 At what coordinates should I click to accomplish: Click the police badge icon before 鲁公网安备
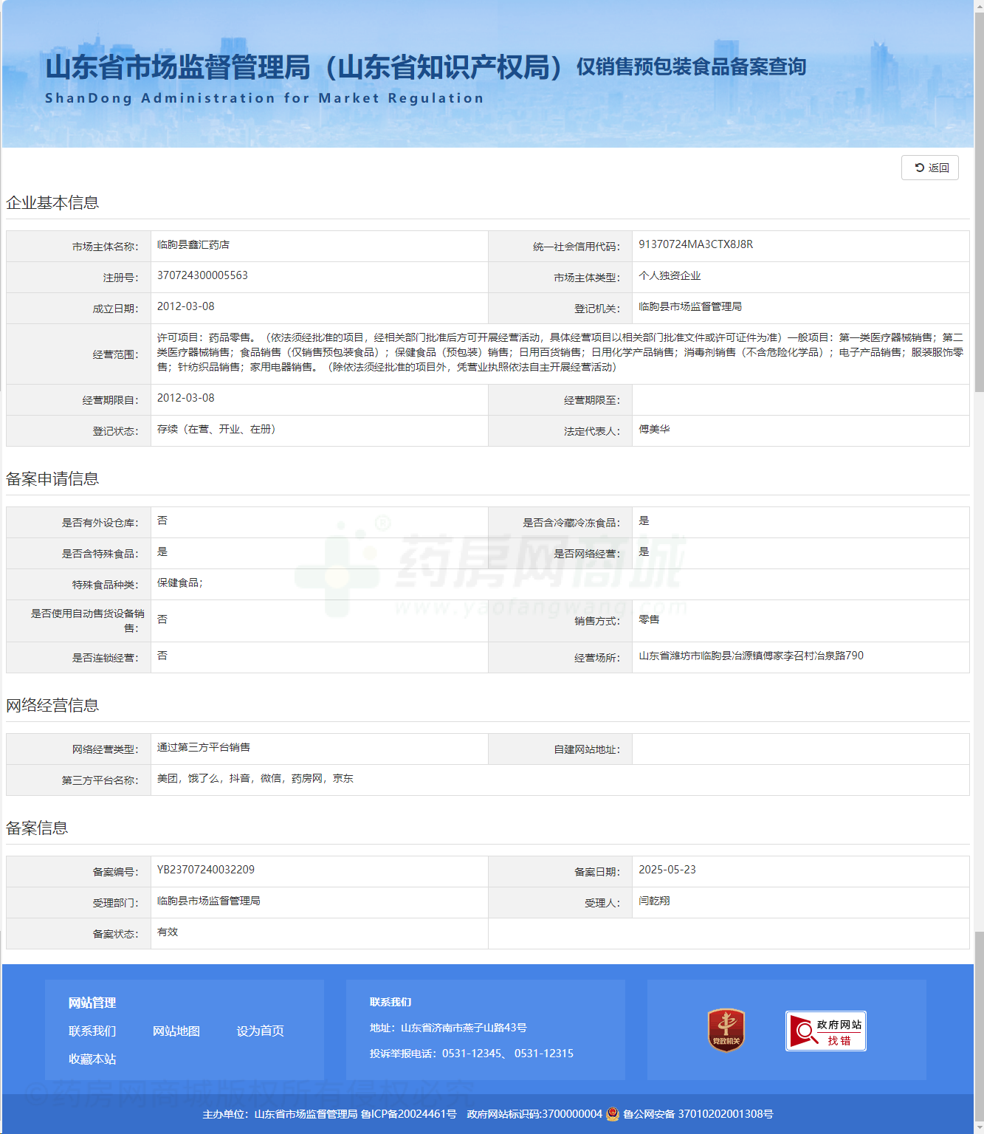point(613,1114)
